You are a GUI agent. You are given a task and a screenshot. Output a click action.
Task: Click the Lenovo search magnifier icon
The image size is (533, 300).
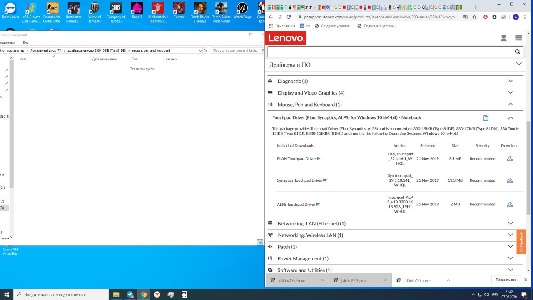point(517,52)
